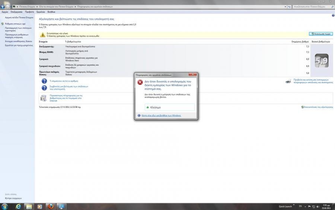Click the Back navigation arrow

click(3, 7)
